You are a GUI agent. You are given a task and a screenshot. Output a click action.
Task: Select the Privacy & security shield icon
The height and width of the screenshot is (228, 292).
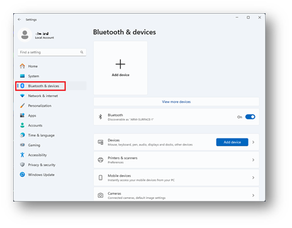22,164
